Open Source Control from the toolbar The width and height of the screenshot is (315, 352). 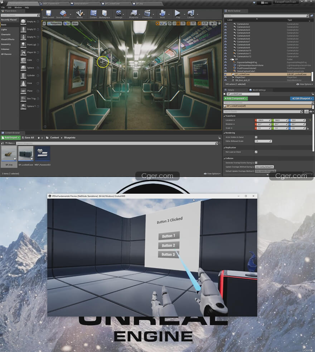[x=63, y=14]
